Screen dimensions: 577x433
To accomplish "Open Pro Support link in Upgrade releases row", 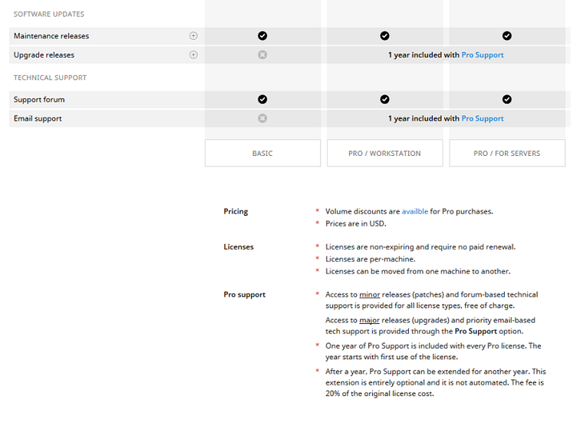I will point(483,55).
